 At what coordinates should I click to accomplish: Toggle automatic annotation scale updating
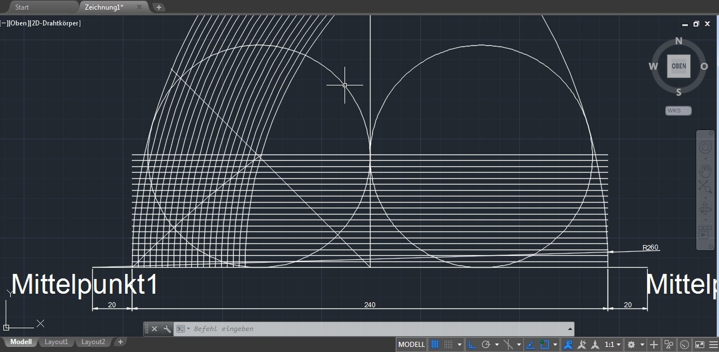[582, 344]
